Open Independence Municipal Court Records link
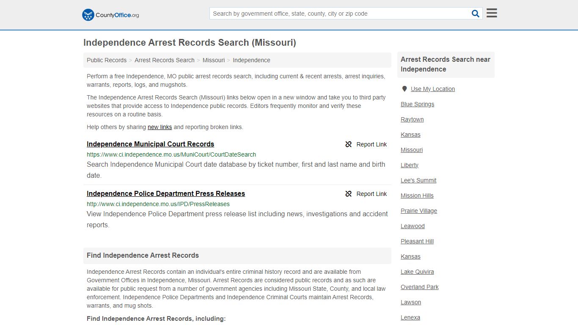The height and width of the screenshot is (325, 578). (x=150, y=144)
